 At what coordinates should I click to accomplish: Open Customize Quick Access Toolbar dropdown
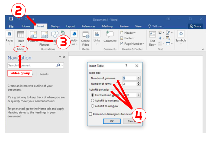33,19
